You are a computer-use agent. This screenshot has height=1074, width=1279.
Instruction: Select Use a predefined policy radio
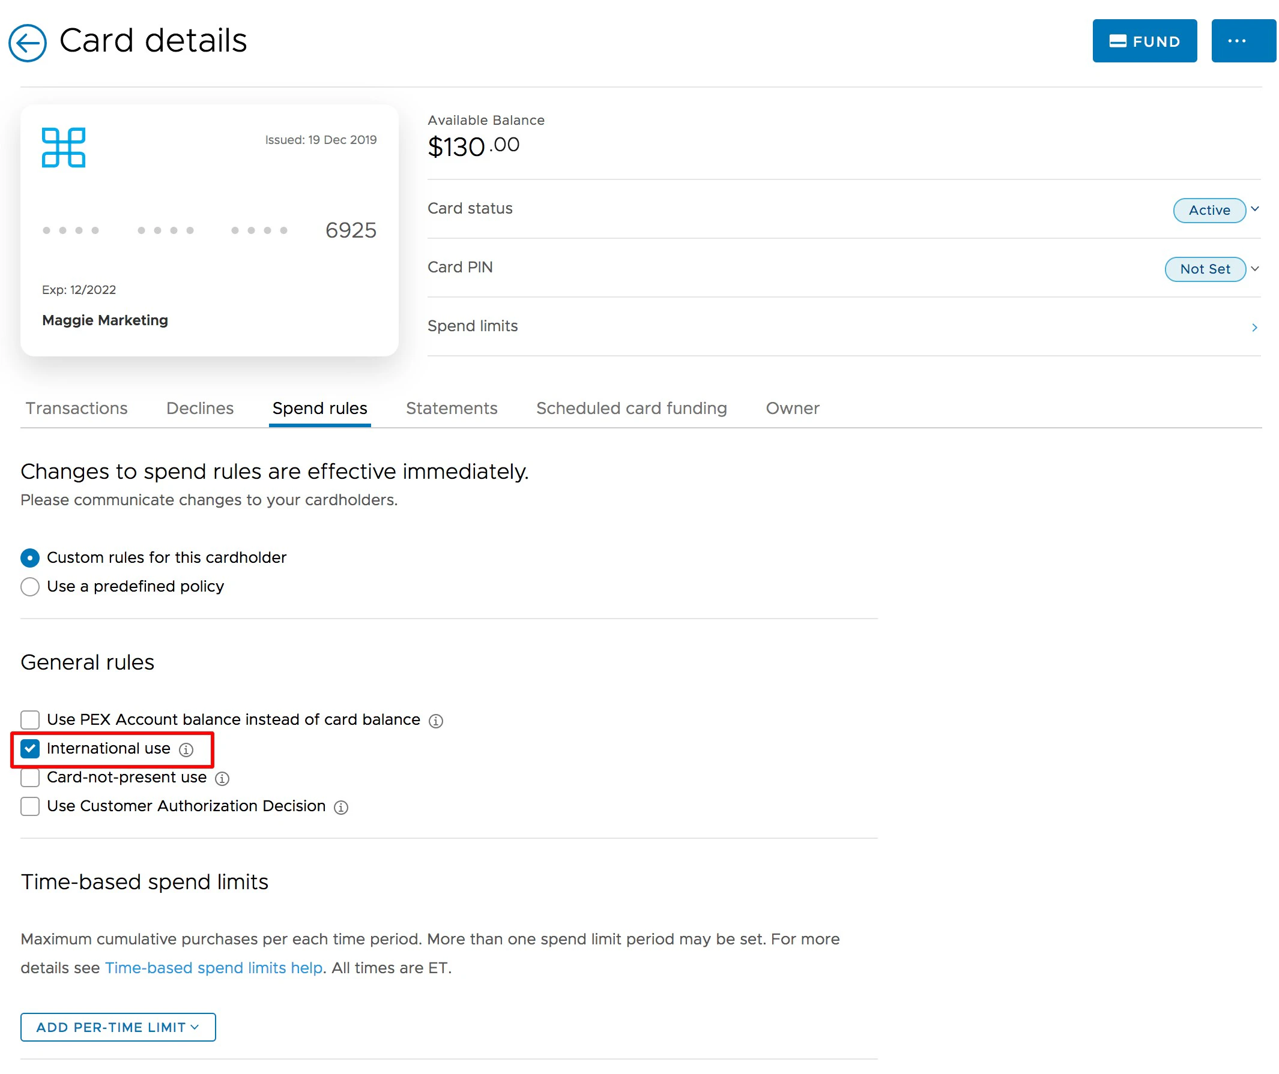(x=30, y=587)
